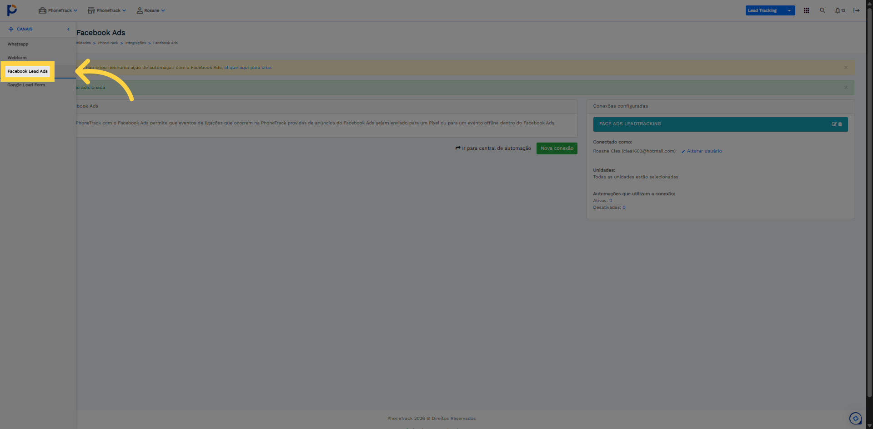Viewport: 873px width, 429px height.
Task: Open the storefront PhoneTrack unit dropdown
Action: (x=107, y=10)
